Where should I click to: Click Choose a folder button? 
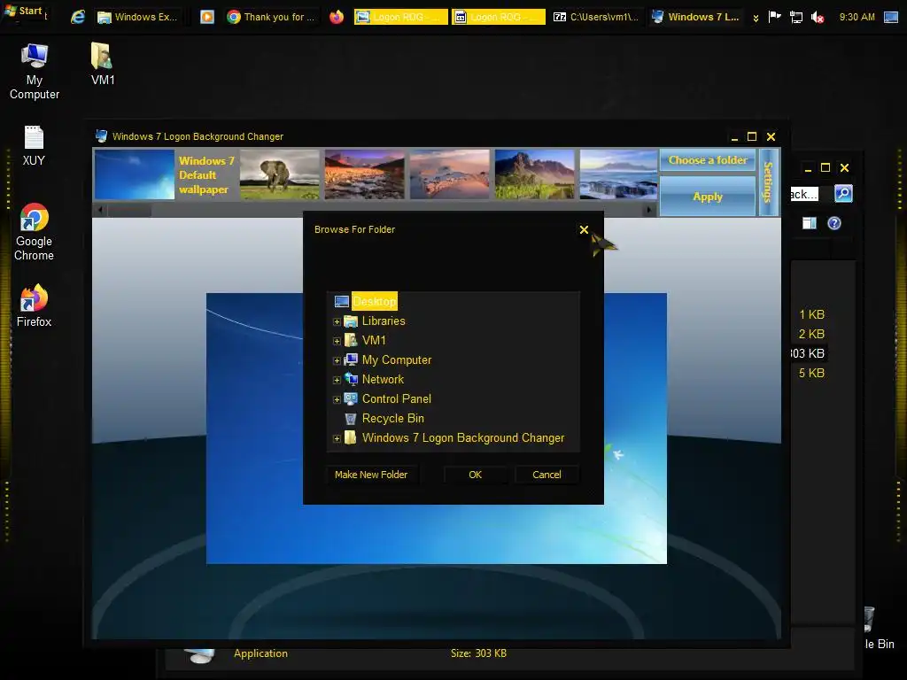(x=708, y=160)
